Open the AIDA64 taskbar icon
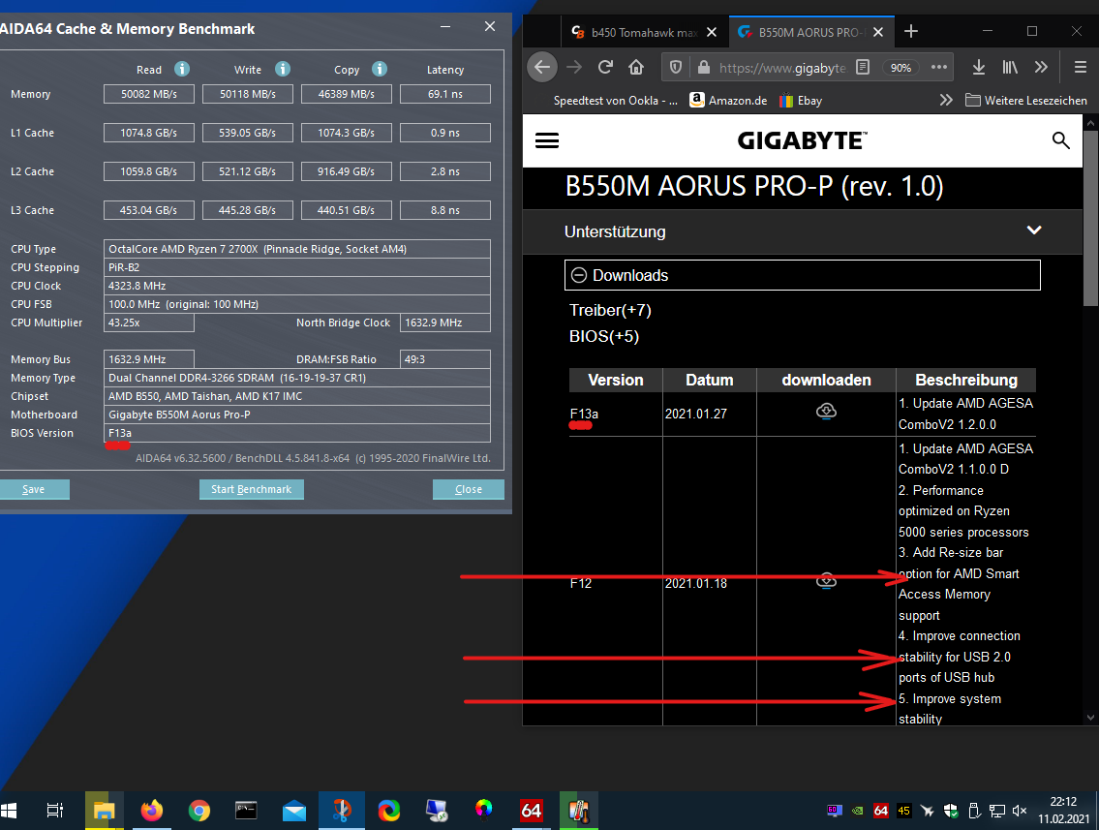 click(532, 811)
